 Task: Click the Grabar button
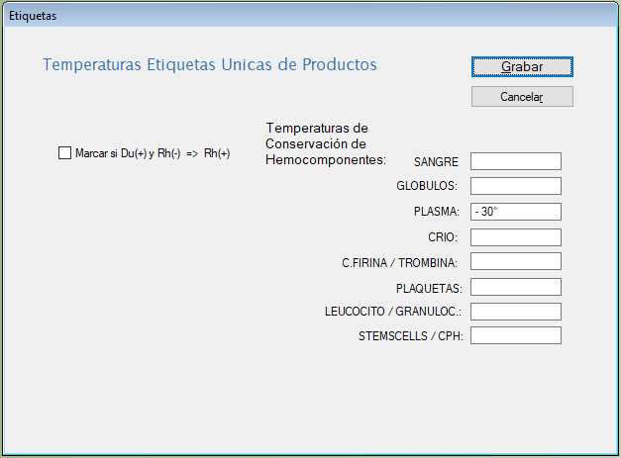point(522,66)
